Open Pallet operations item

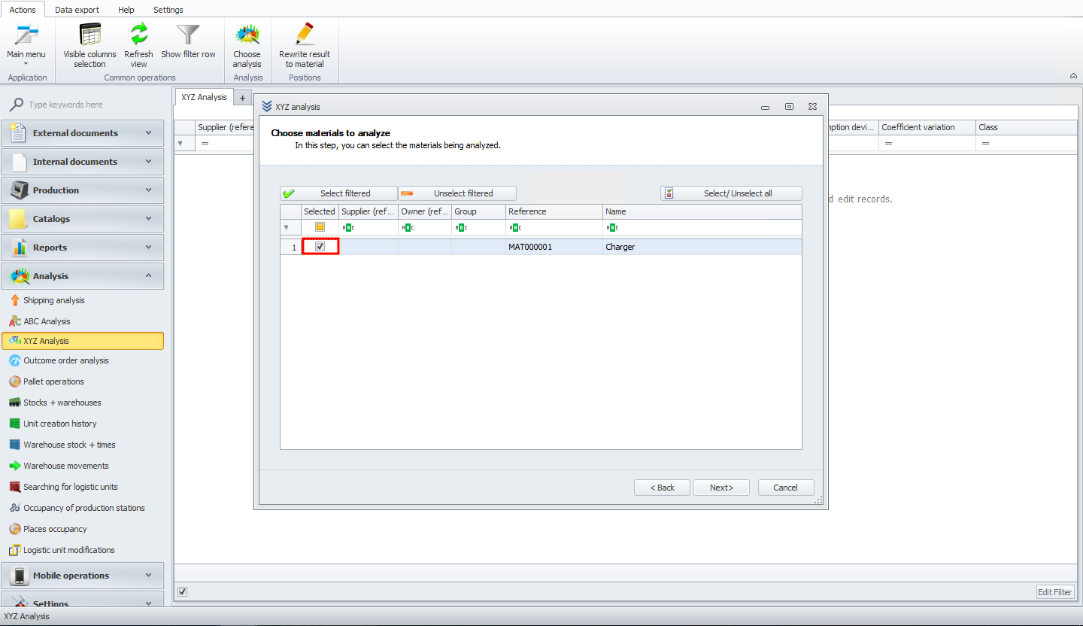click(53, 381)
